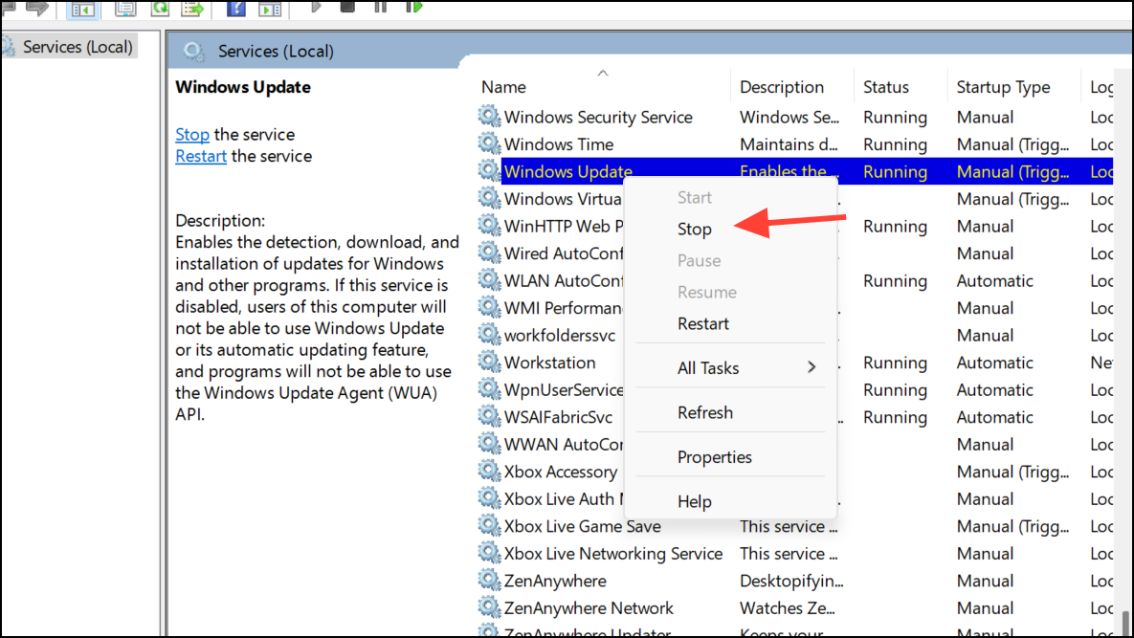Click the Start Service play icon
The image size is (1134, 638).
point(316,8)
